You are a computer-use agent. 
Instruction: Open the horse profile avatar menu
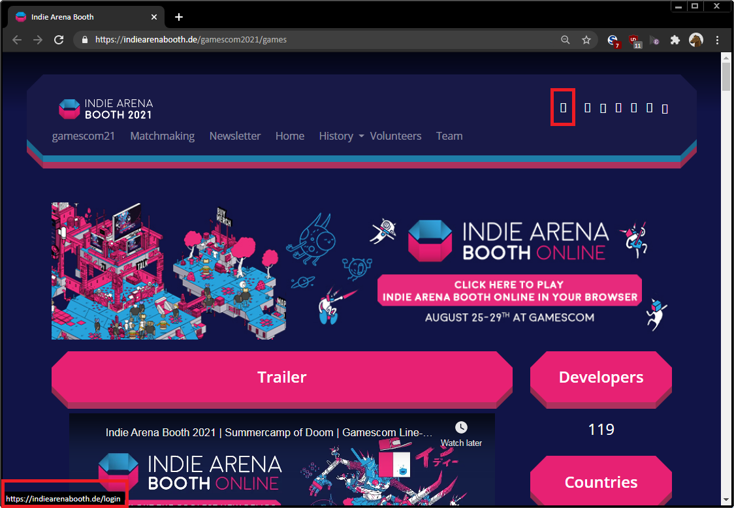[x=696, y=40]
